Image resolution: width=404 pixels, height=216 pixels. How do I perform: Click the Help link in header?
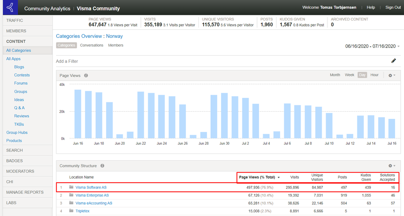pos(371,7)
